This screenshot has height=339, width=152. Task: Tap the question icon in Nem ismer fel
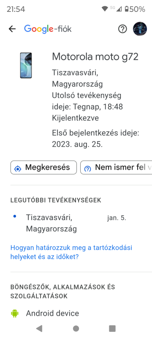(88, 169)
